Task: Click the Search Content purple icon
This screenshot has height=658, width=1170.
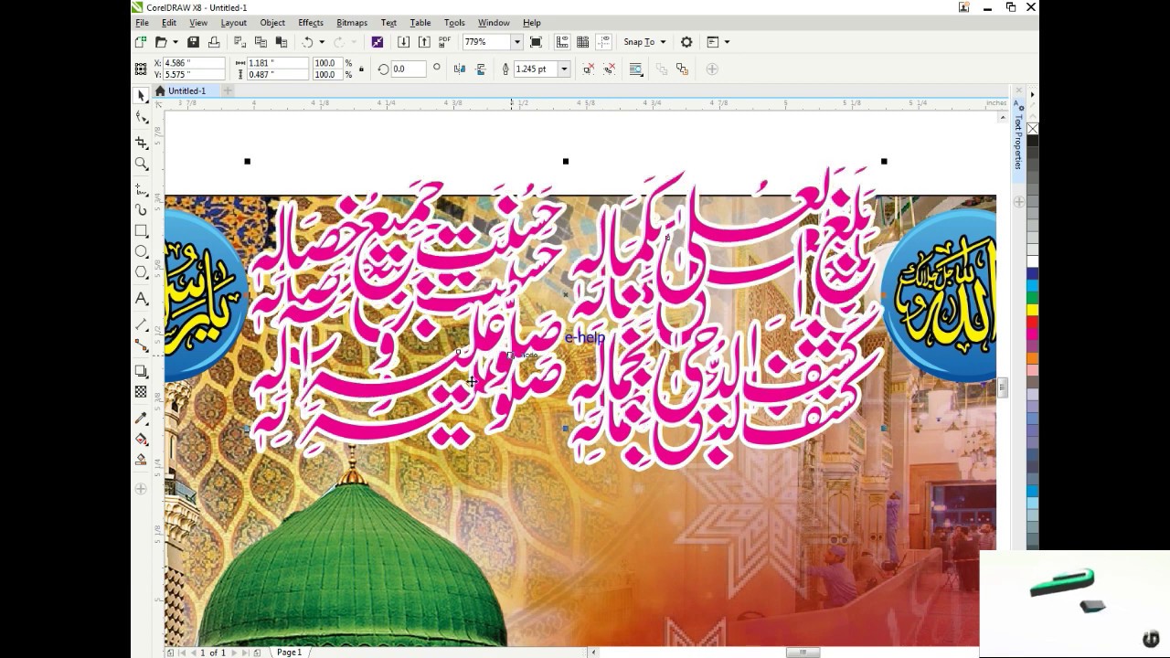Action: pos(378,42)
